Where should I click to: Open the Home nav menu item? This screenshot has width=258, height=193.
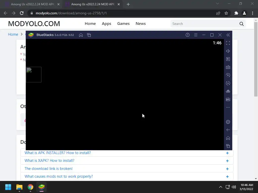click(90, 23)
